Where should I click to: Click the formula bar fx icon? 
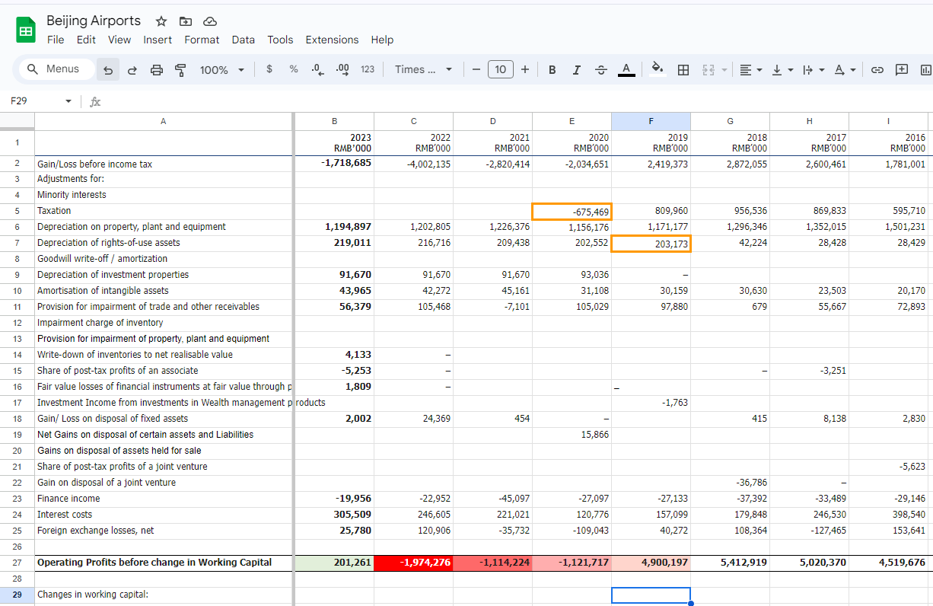pyautogui.click(x=95, y=101)
